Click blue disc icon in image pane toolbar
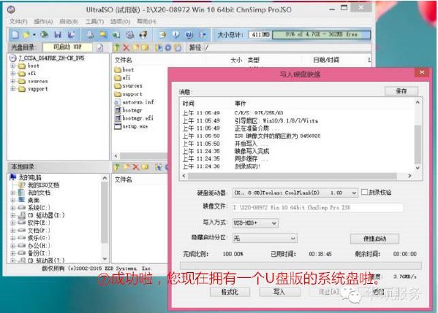 168,47
